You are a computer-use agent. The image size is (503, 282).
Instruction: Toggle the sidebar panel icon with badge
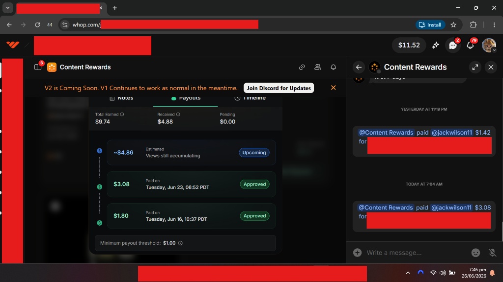point(38,67)
